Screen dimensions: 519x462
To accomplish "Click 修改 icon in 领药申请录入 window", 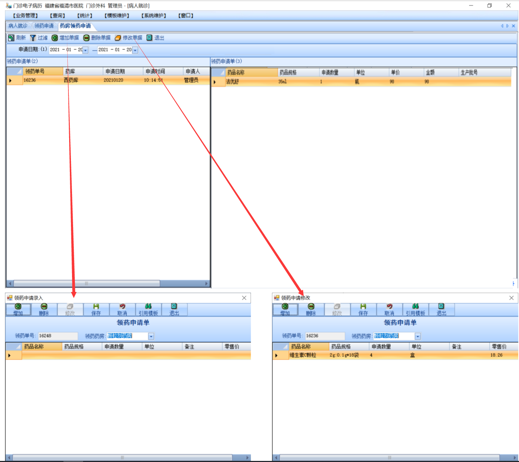I will point(70,306).
